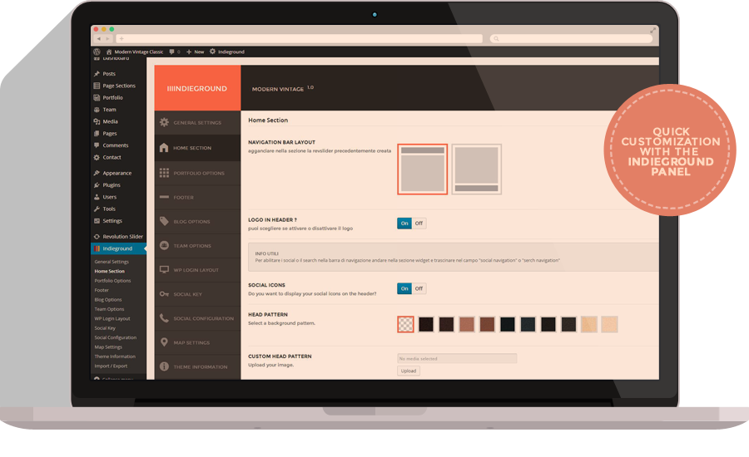Click the Indieground gear icon in admin bar

pos(212,51)
